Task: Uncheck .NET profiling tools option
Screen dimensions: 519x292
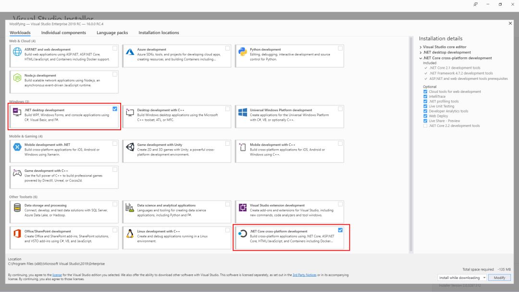Action: click(425, 102)
